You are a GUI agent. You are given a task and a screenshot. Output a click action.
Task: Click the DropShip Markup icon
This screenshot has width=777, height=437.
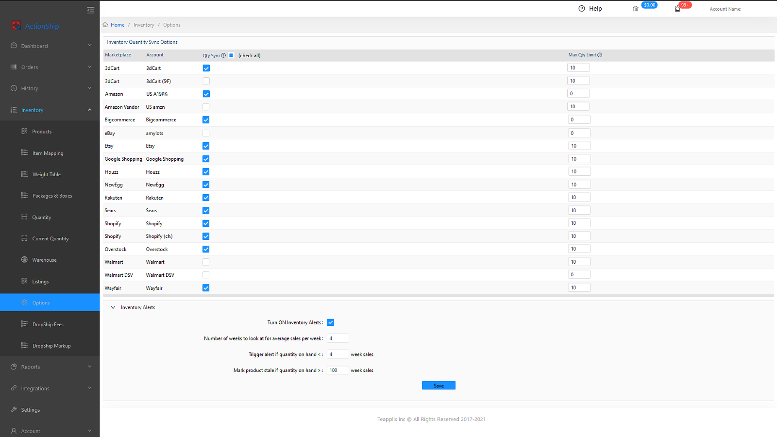[x=24, y=345]
